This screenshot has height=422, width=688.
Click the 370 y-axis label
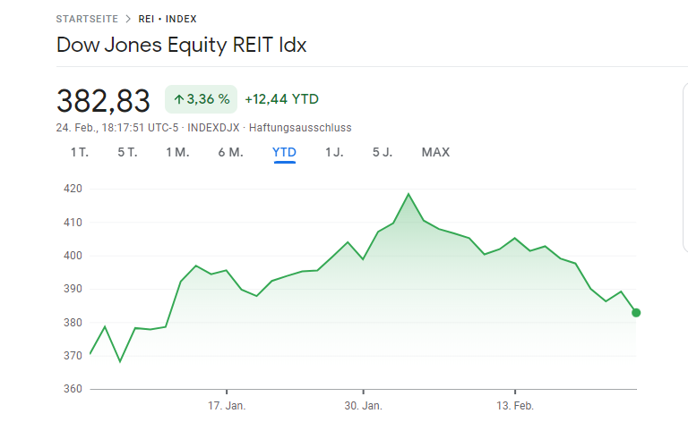point(73,356)
